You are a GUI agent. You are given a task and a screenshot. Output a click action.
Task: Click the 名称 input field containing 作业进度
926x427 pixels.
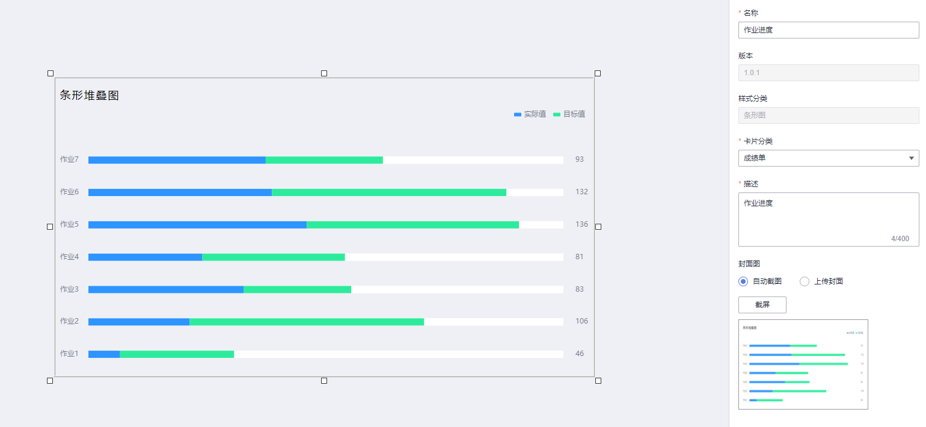click(828, 30)
